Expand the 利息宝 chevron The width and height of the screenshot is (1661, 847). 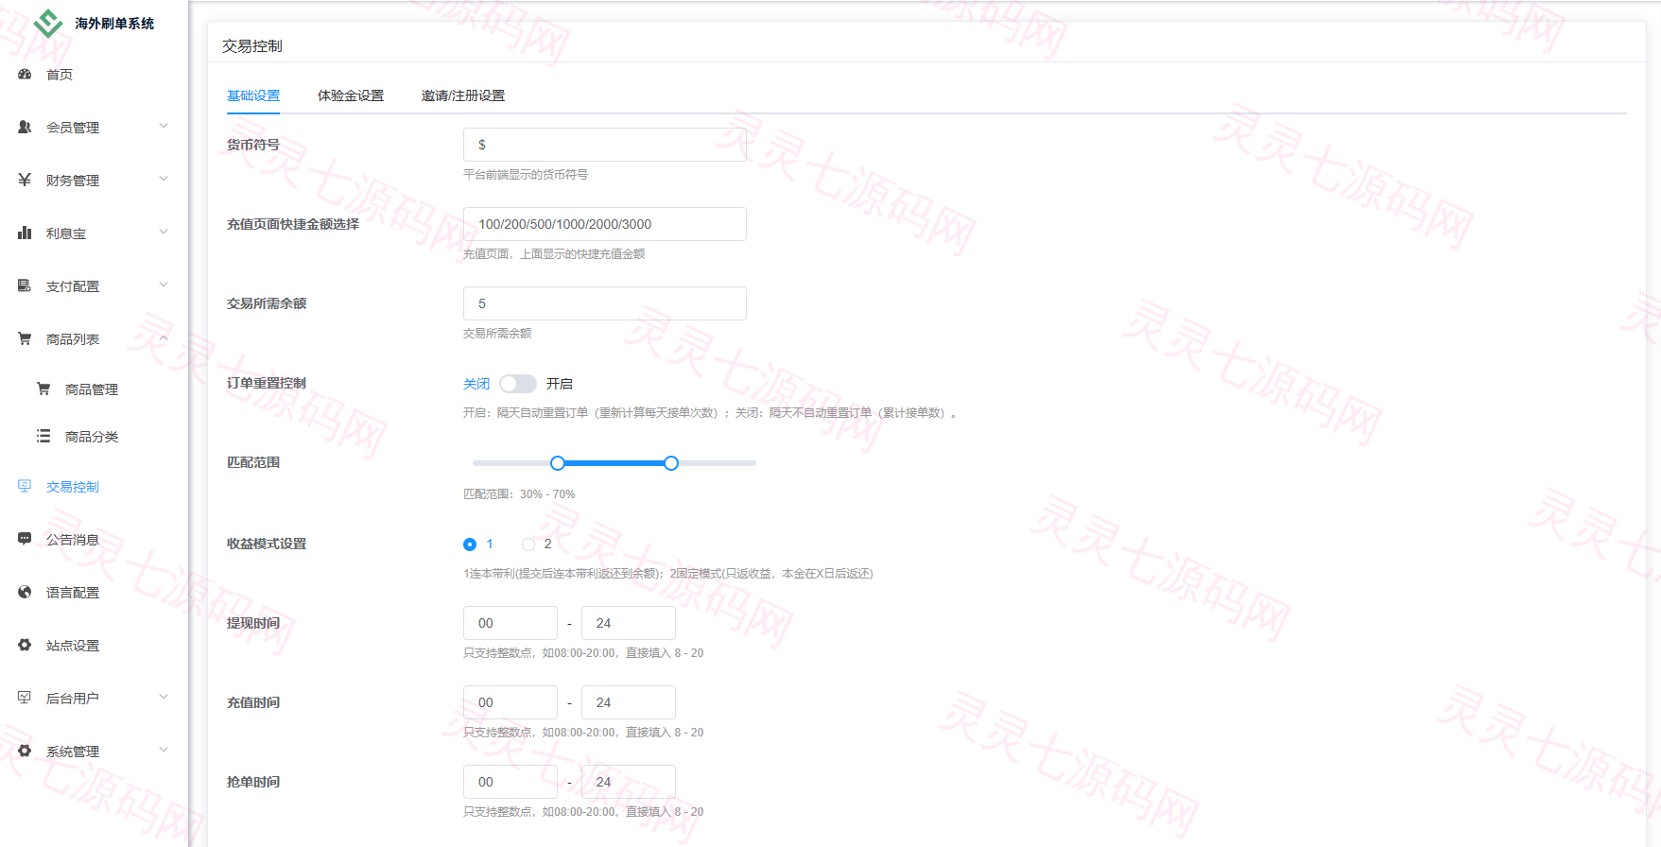[164, 232]
